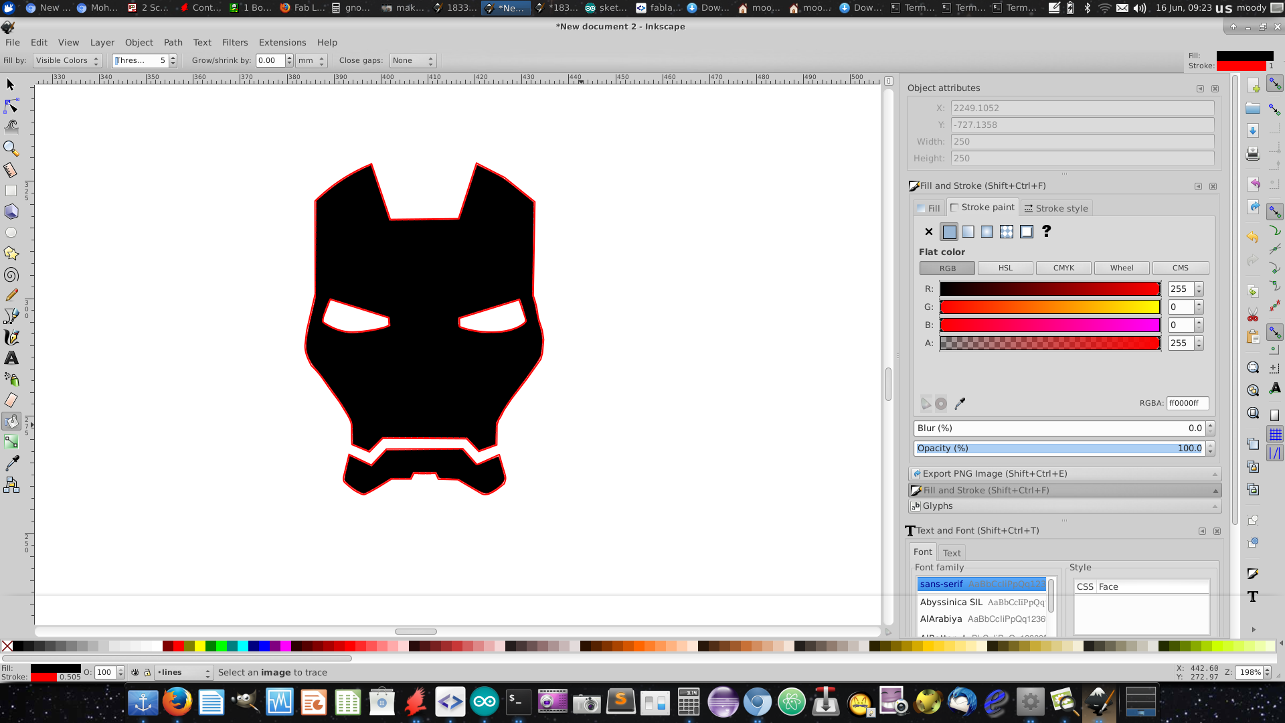Select the Connector diagram tool
Screen dimensions: 1285x723
click(x=11, y=485)
